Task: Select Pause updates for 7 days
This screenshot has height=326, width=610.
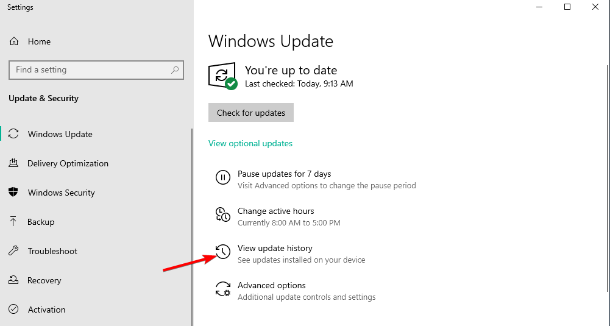Action: pyautogui.click(x=285, y=174)
